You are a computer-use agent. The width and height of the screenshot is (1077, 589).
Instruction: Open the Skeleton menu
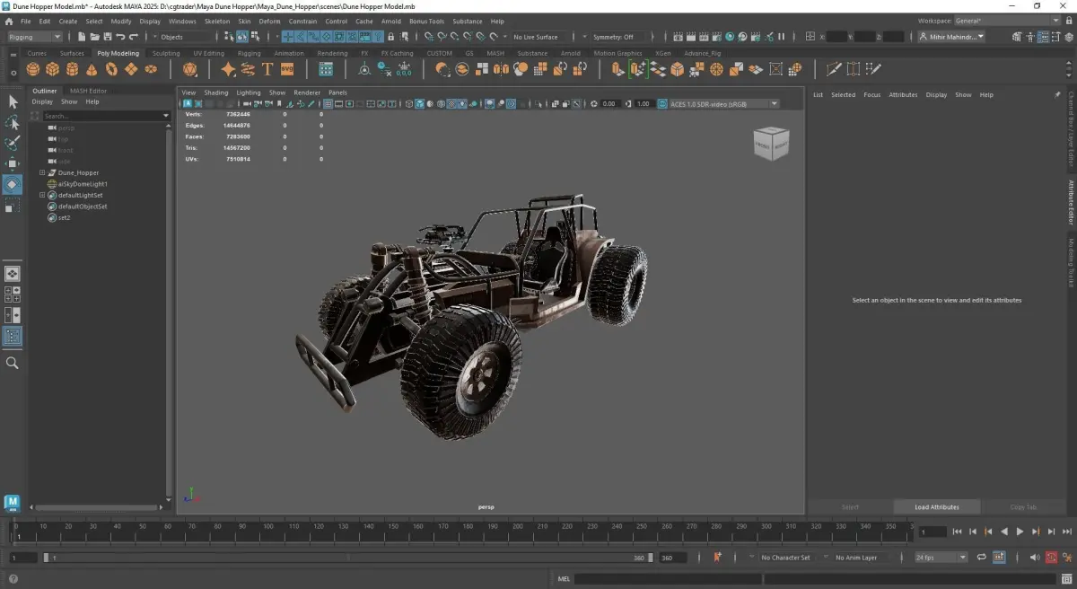(x=216, y=21)
